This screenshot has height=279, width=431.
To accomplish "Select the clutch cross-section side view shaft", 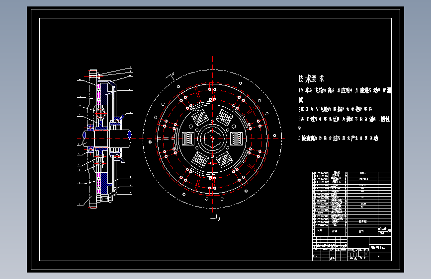I will coord(107,139).
